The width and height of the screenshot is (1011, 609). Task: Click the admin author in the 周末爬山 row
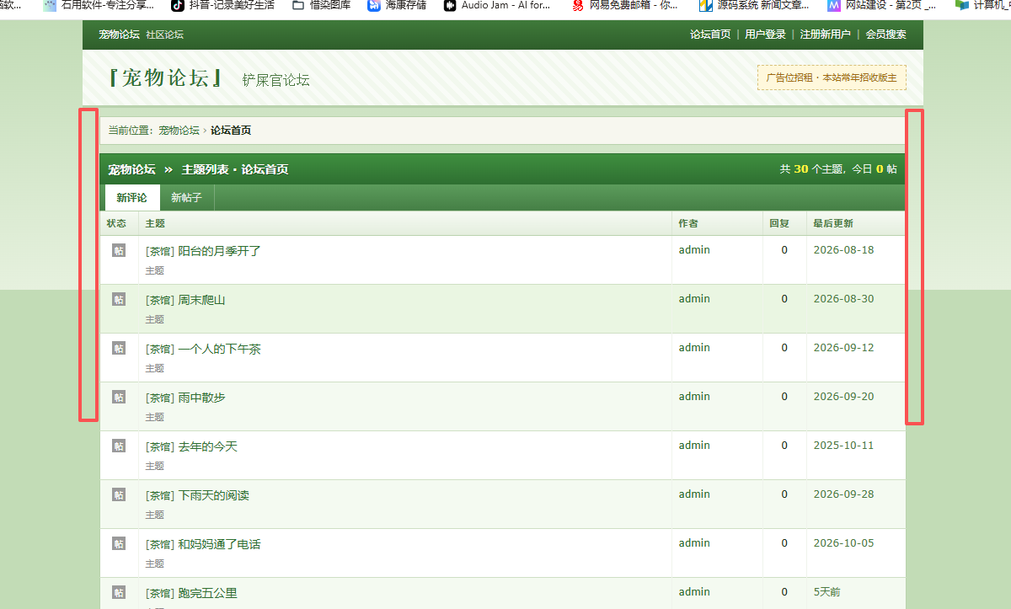pyautogui.click(x=694, y=299)
